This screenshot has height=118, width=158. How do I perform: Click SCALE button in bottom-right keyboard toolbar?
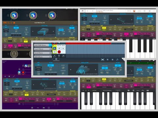point(138,90)
